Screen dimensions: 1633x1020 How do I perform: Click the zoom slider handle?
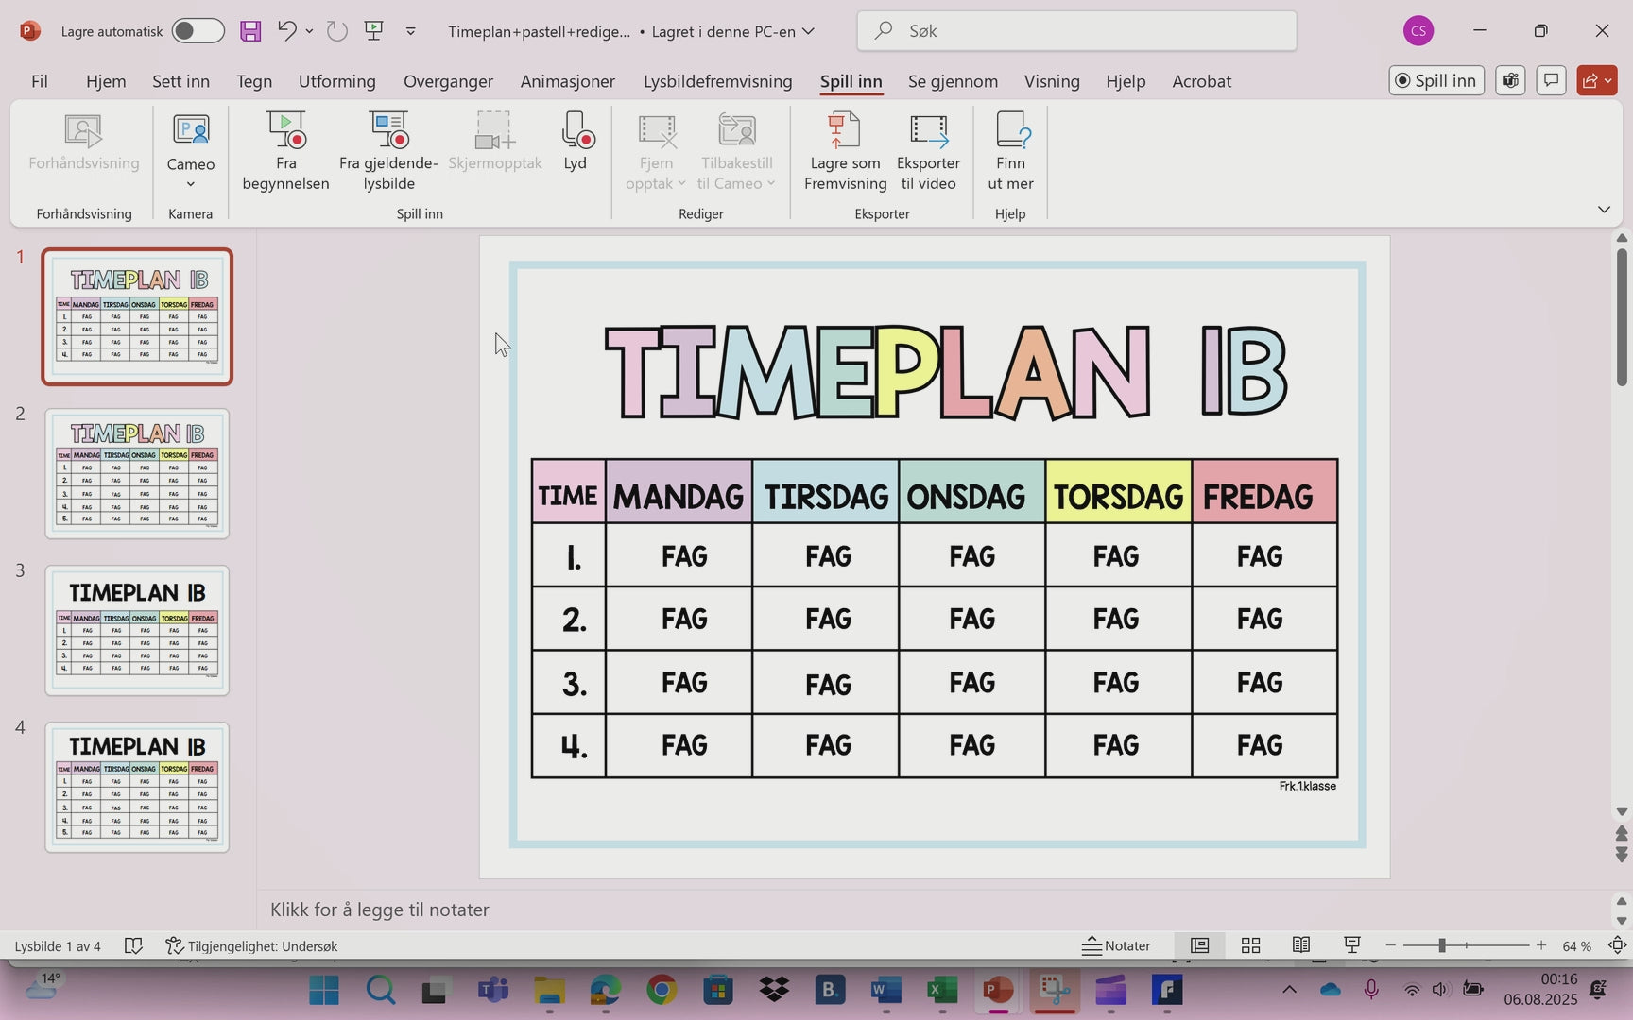(1442, 945)
